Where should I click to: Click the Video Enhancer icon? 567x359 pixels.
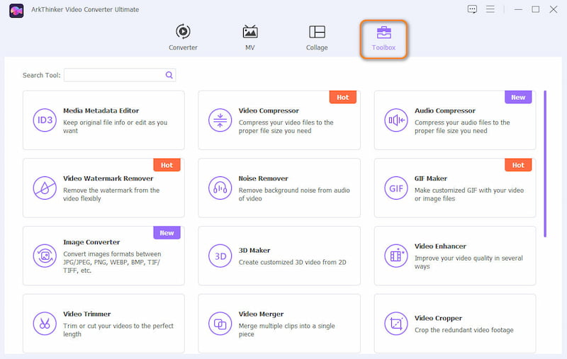pos(396,256)
